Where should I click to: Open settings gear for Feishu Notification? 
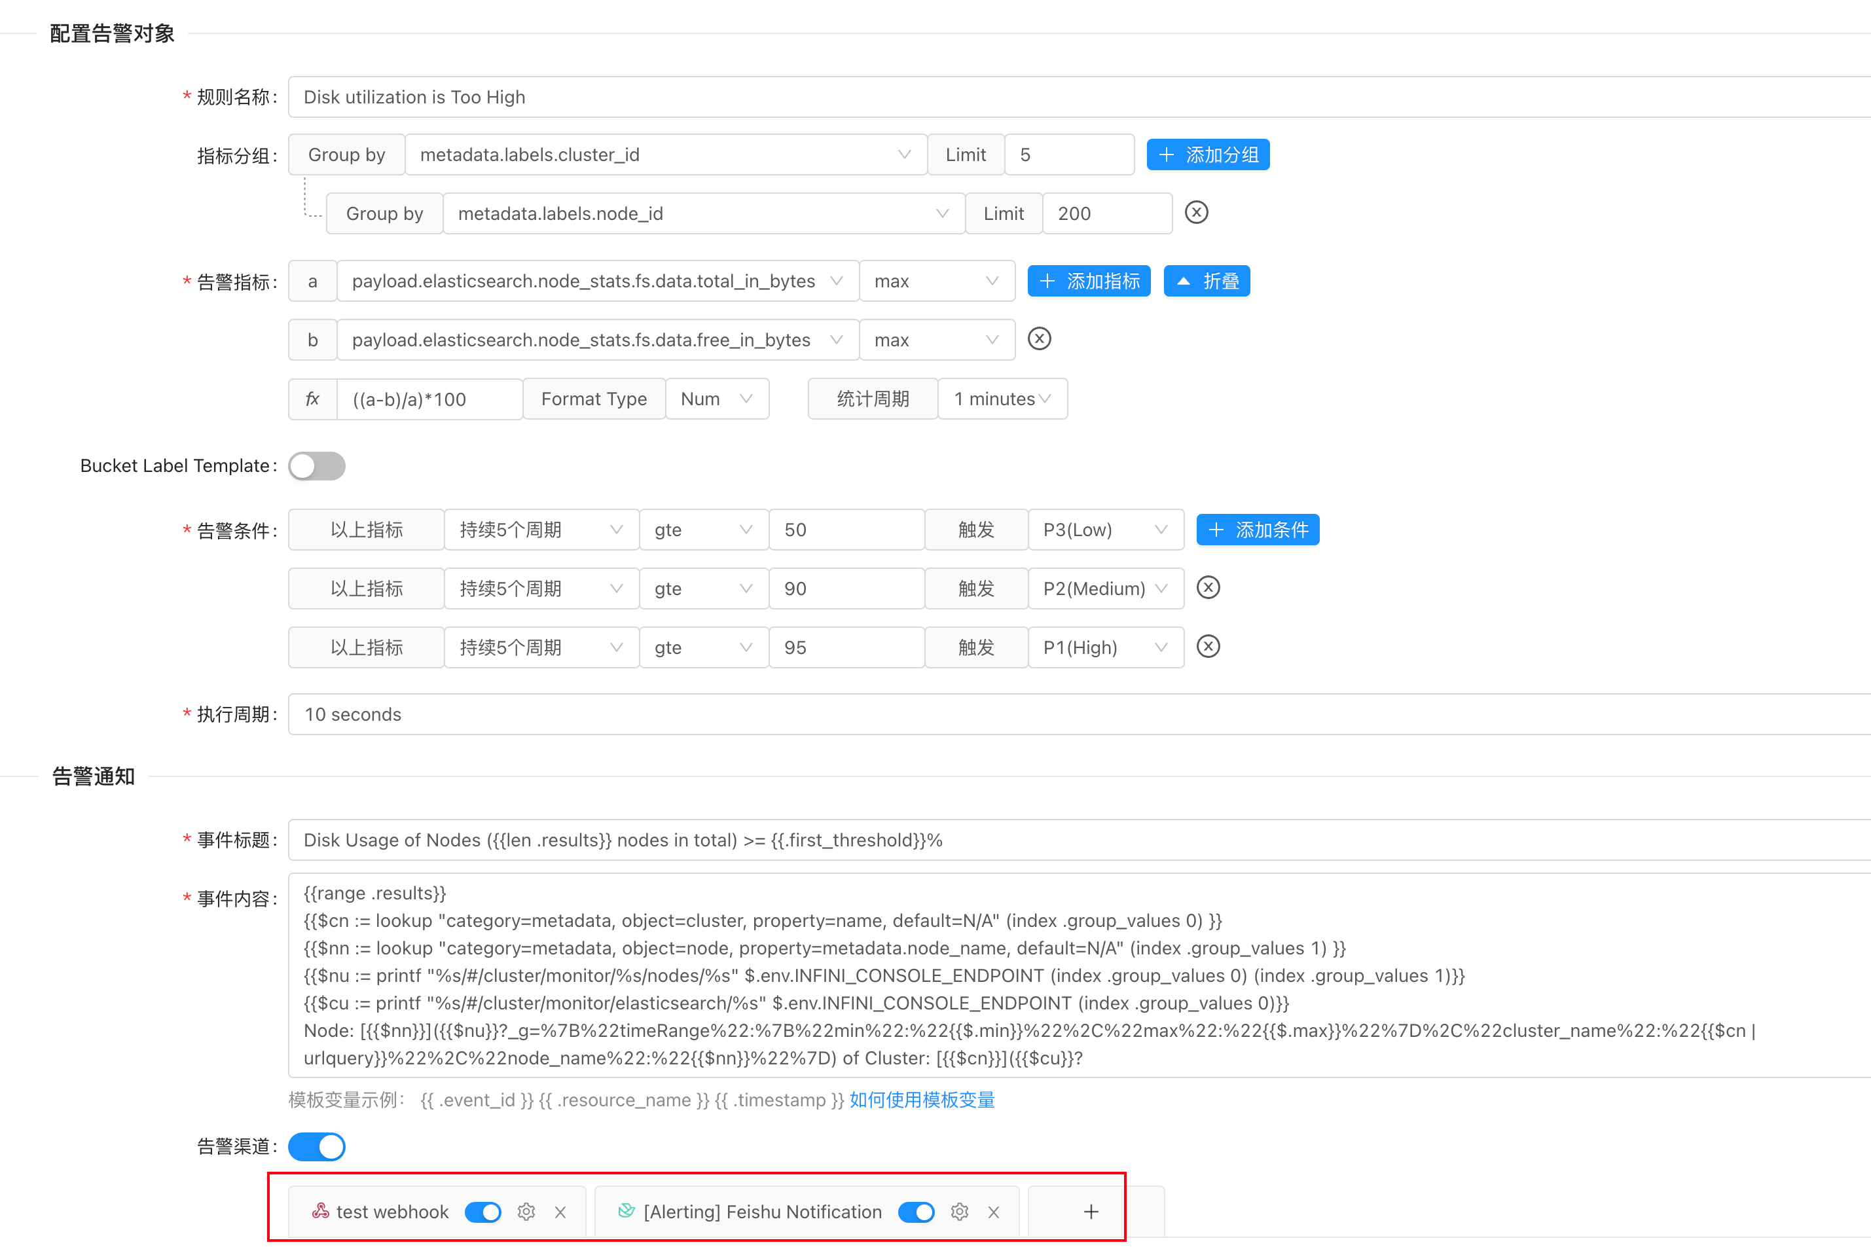[x=959, y=1212]
